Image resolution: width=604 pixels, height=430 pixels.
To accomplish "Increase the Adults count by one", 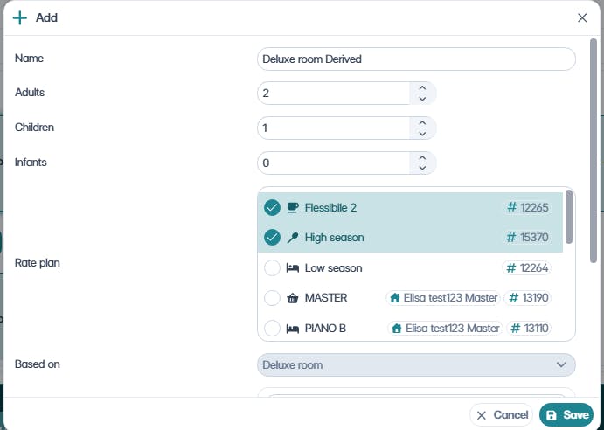I will point(422,87).
